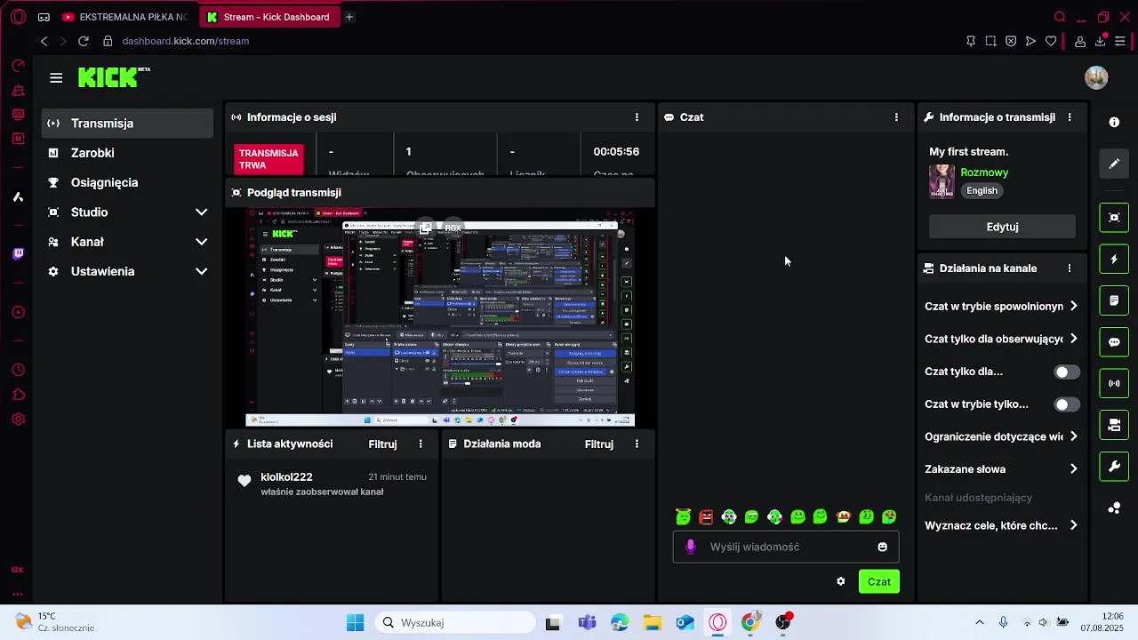
Task: Insert the heart-eyes Kick emote
Action: point(888,516)
